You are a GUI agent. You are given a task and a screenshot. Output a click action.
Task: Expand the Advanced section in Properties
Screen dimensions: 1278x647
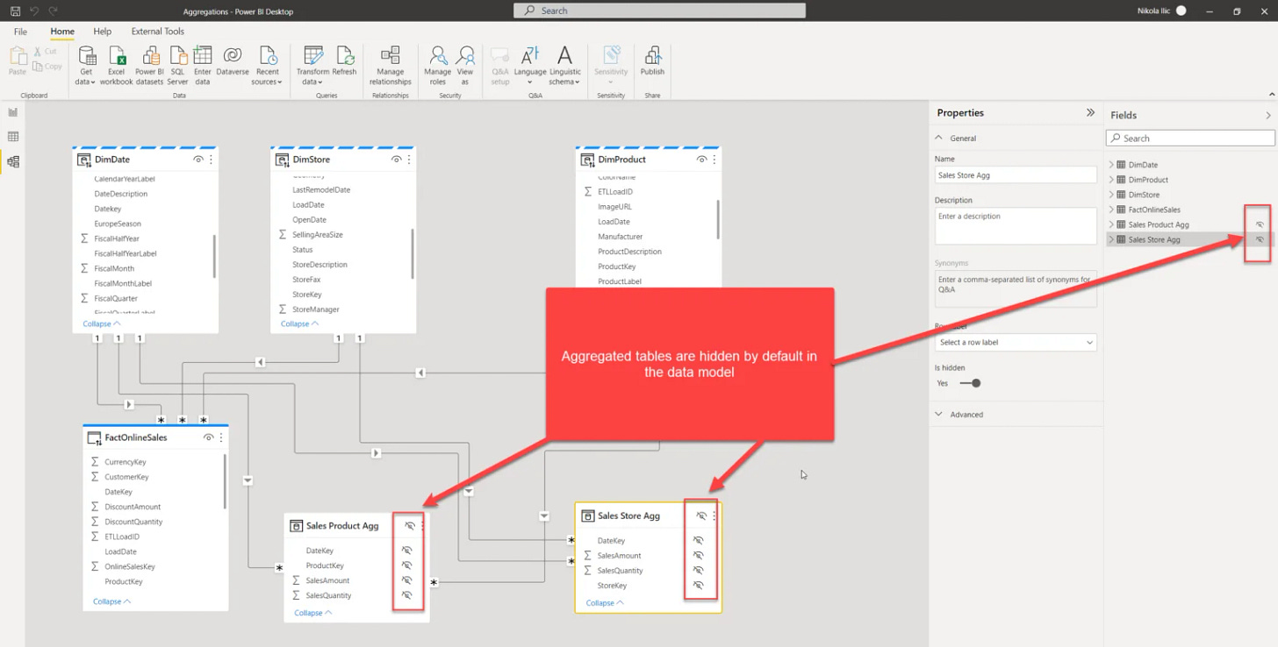(939, 415)
